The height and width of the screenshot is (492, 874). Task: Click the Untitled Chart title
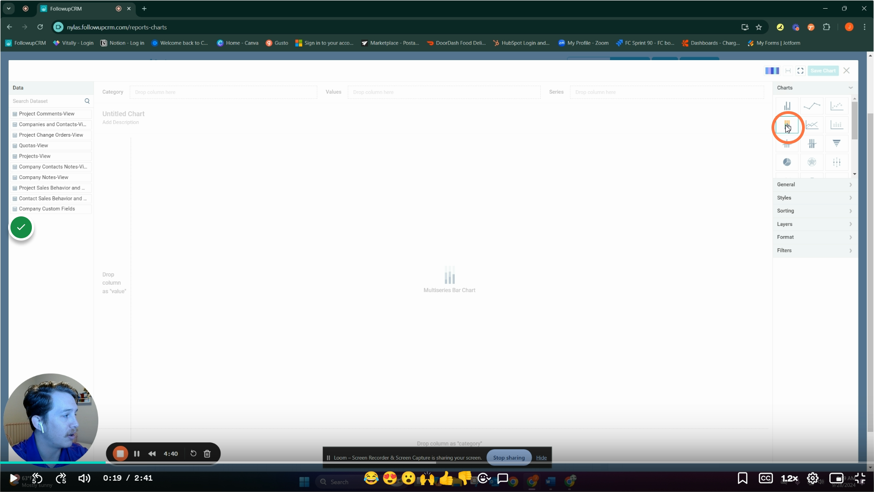(123, 114)
